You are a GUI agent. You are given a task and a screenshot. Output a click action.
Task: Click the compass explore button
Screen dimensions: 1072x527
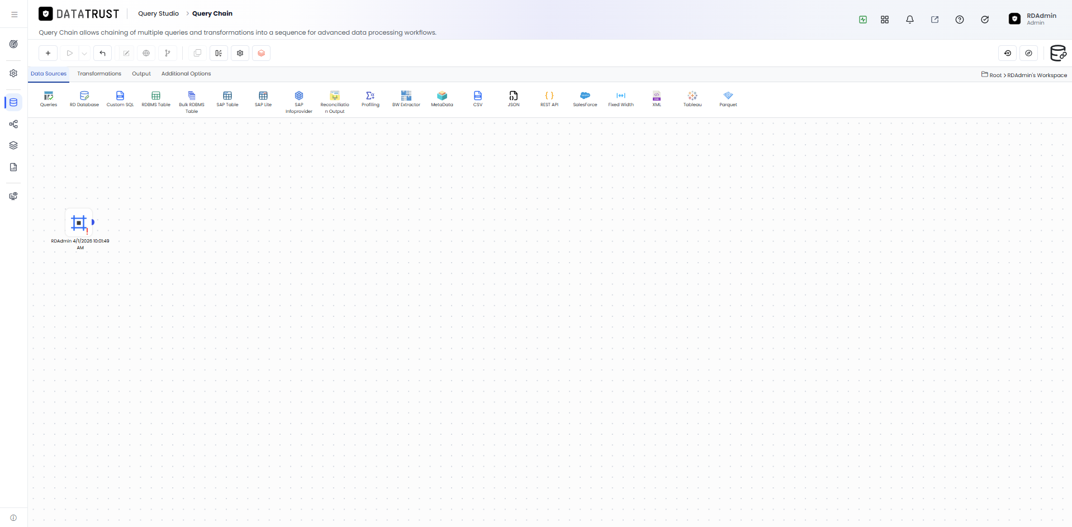pyautogui.click(x=1029, y=53)
